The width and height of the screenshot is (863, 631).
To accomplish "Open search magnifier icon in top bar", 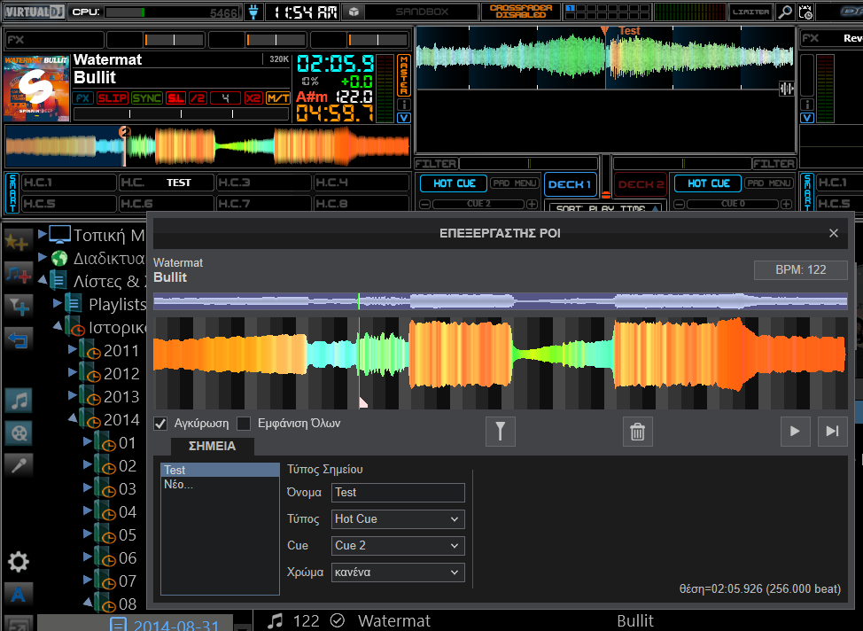I will point(785,12).
